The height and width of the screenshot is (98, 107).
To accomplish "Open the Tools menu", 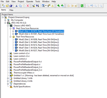I will click(x=37, y=2).
